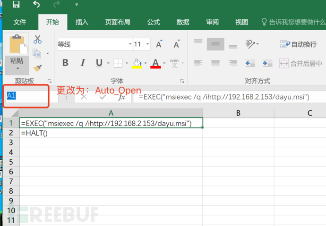Center text horizontally
The image size is (326, 226).
pyautogui.click(x=215, y=63)
